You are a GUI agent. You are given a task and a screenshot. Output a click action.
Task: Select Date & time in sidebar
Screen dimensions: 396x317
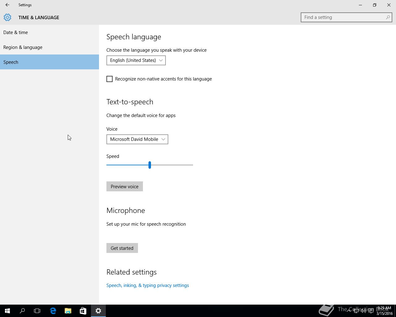tap(49, 32)
